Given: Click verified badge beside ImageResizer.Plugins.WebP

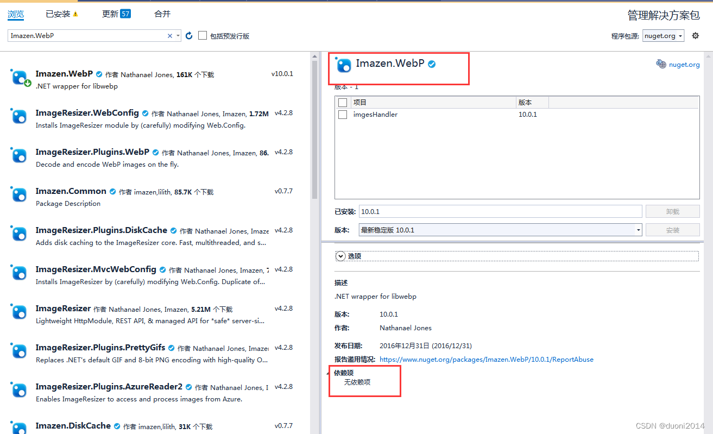Looking at the screenshot, I should 155,153.
